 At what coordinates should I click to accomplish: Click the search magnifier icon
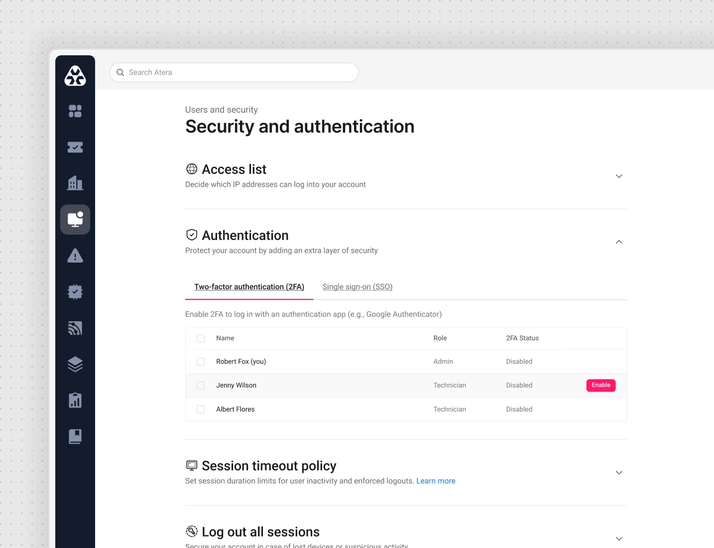(x=120, y=72)
